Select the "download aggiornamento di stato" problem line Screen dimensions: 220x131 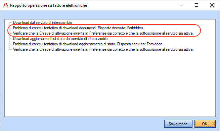88,44
